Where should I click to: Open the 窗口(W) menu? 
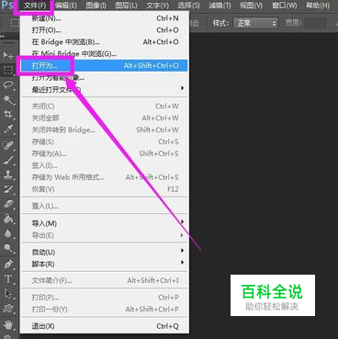(x=285, y=6)
